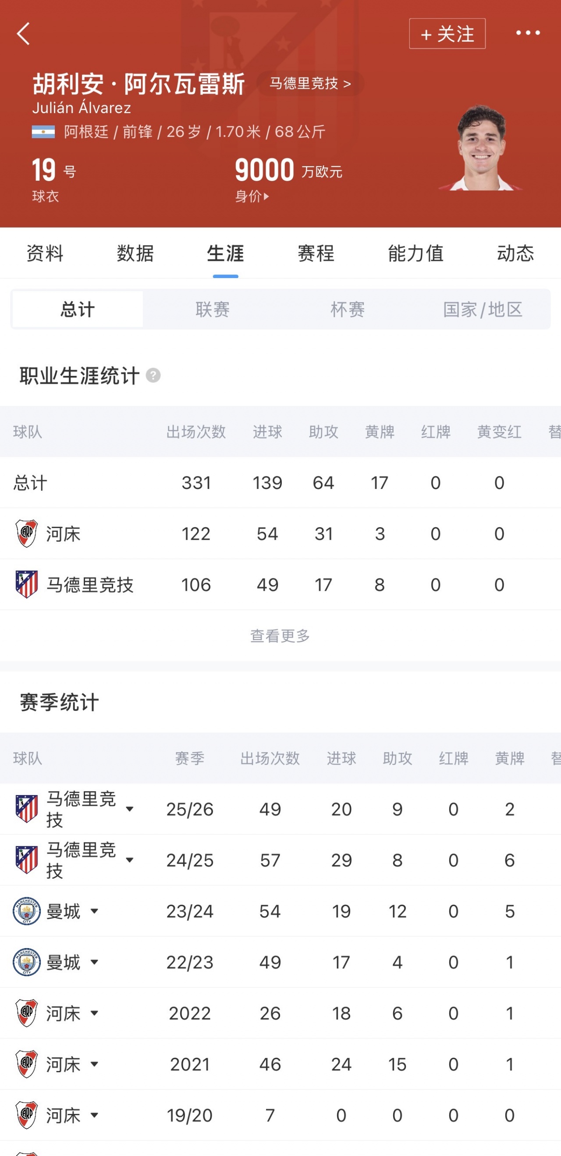The image size is (561, 1156).
Task: Tap 查看更多 to show more teams
Action: pyautogui.click(x=280, y=635)
